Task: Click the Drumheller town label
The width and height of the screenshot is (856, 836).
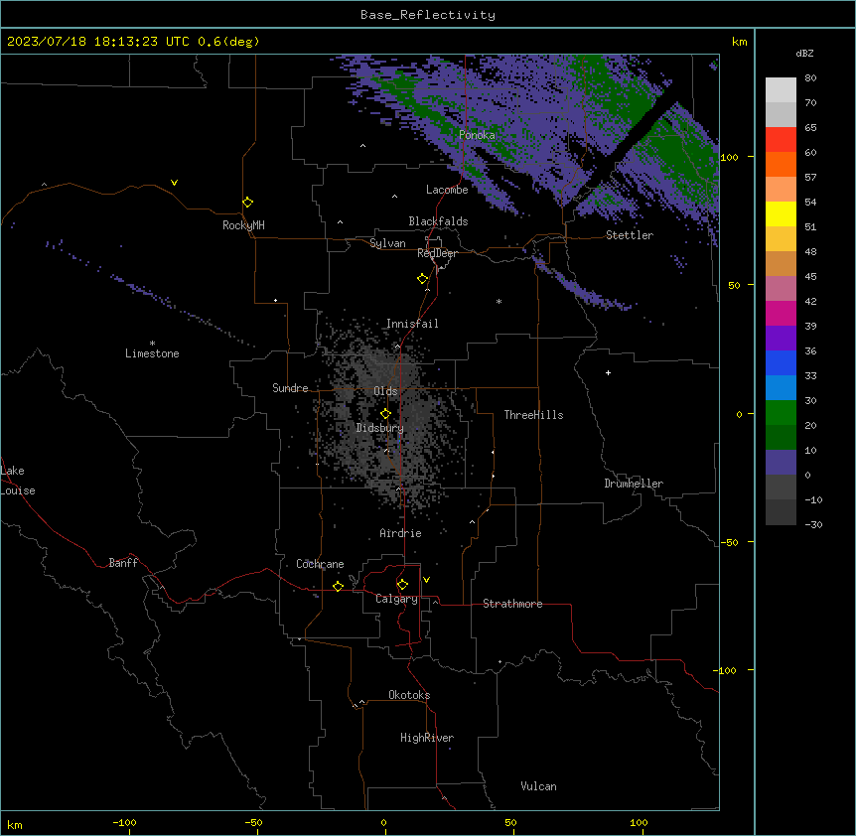Action: coord(634,484)
